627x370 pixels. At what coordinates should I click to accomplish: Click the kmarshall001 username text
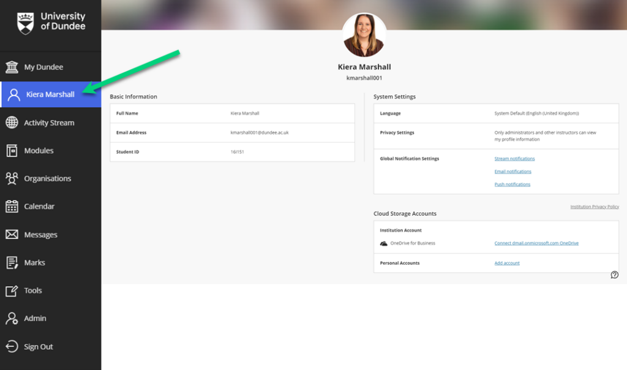click(x=364, y=78)
